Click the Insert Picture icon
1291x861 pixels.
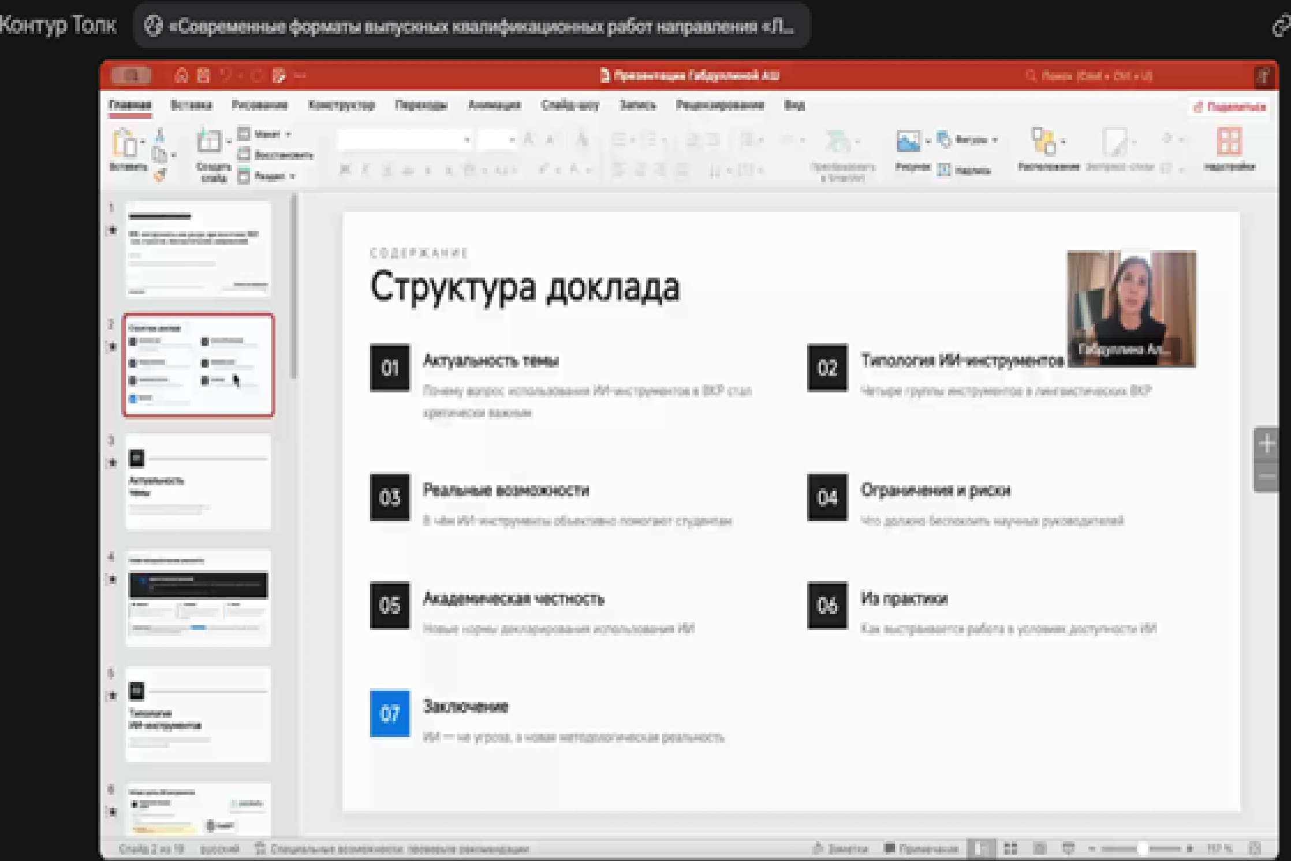pyautogui.click(x=908, y=141)
